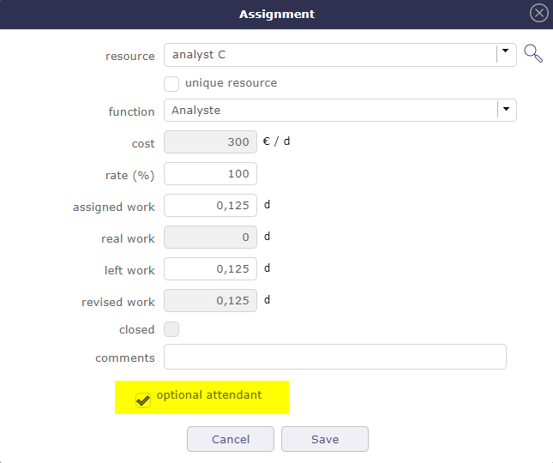Screen dimensions: 553x463
Task: Click the Assignment title bar
Action: (x=276, y=14)
